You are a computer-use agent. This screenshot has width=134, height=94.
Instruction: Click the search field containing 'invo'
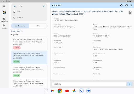pyautogui.click(x=30, y=6)
